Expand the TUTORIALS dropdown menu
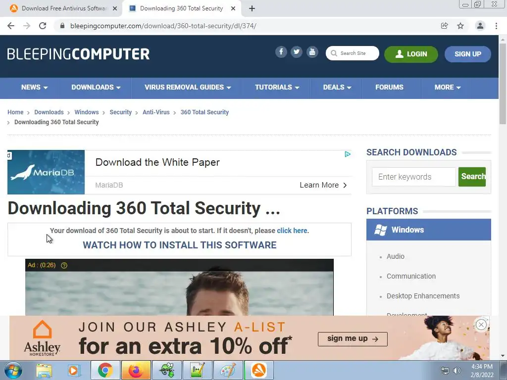507x380 pixels. (277, 87)
